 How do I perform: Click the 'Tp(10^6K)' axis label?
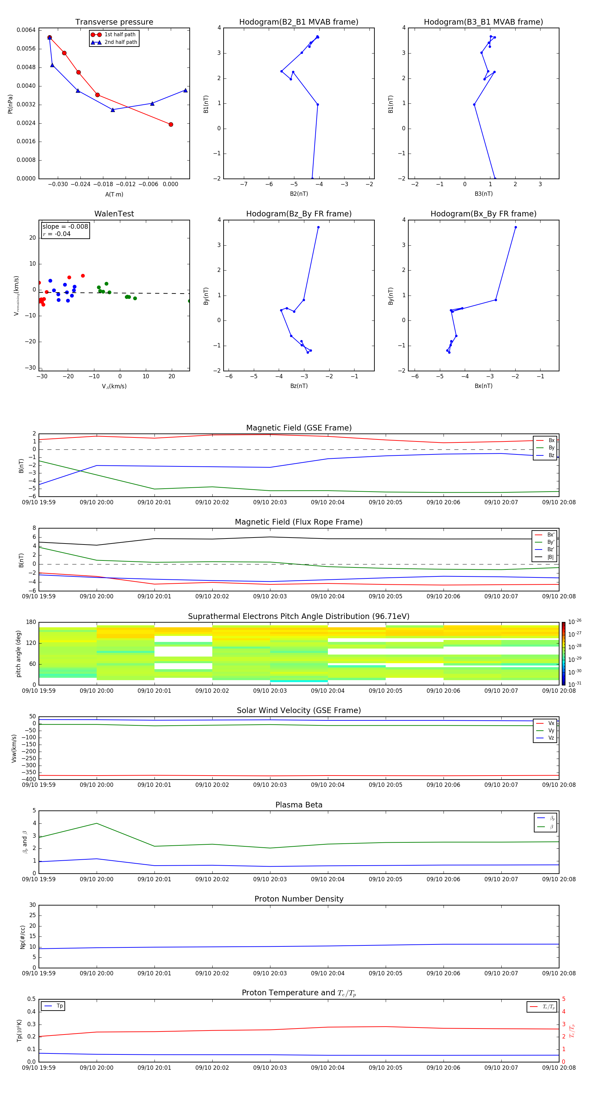19,1031
